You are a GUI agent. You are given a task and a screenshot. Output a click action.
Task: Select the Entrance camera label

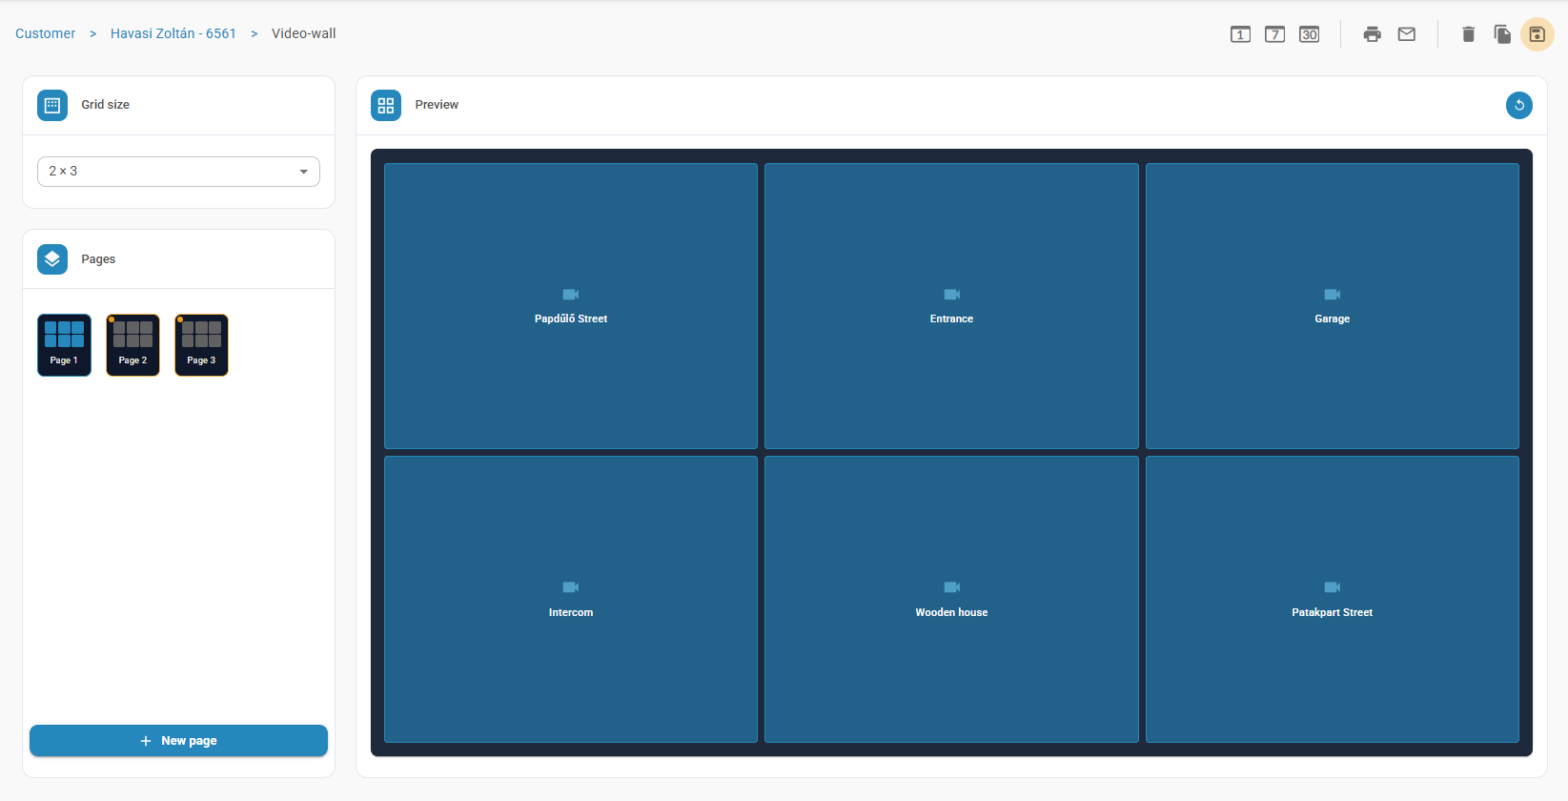point(951,318)
